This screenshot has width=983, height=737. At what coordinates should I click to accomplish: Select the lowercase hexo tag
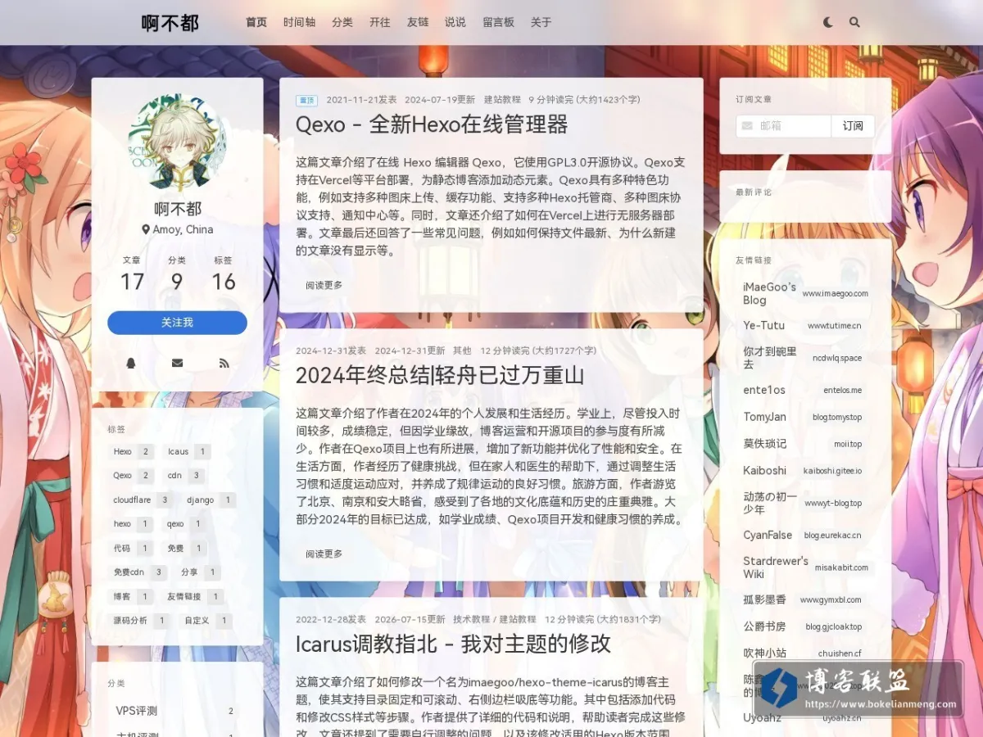coord(131,523)
